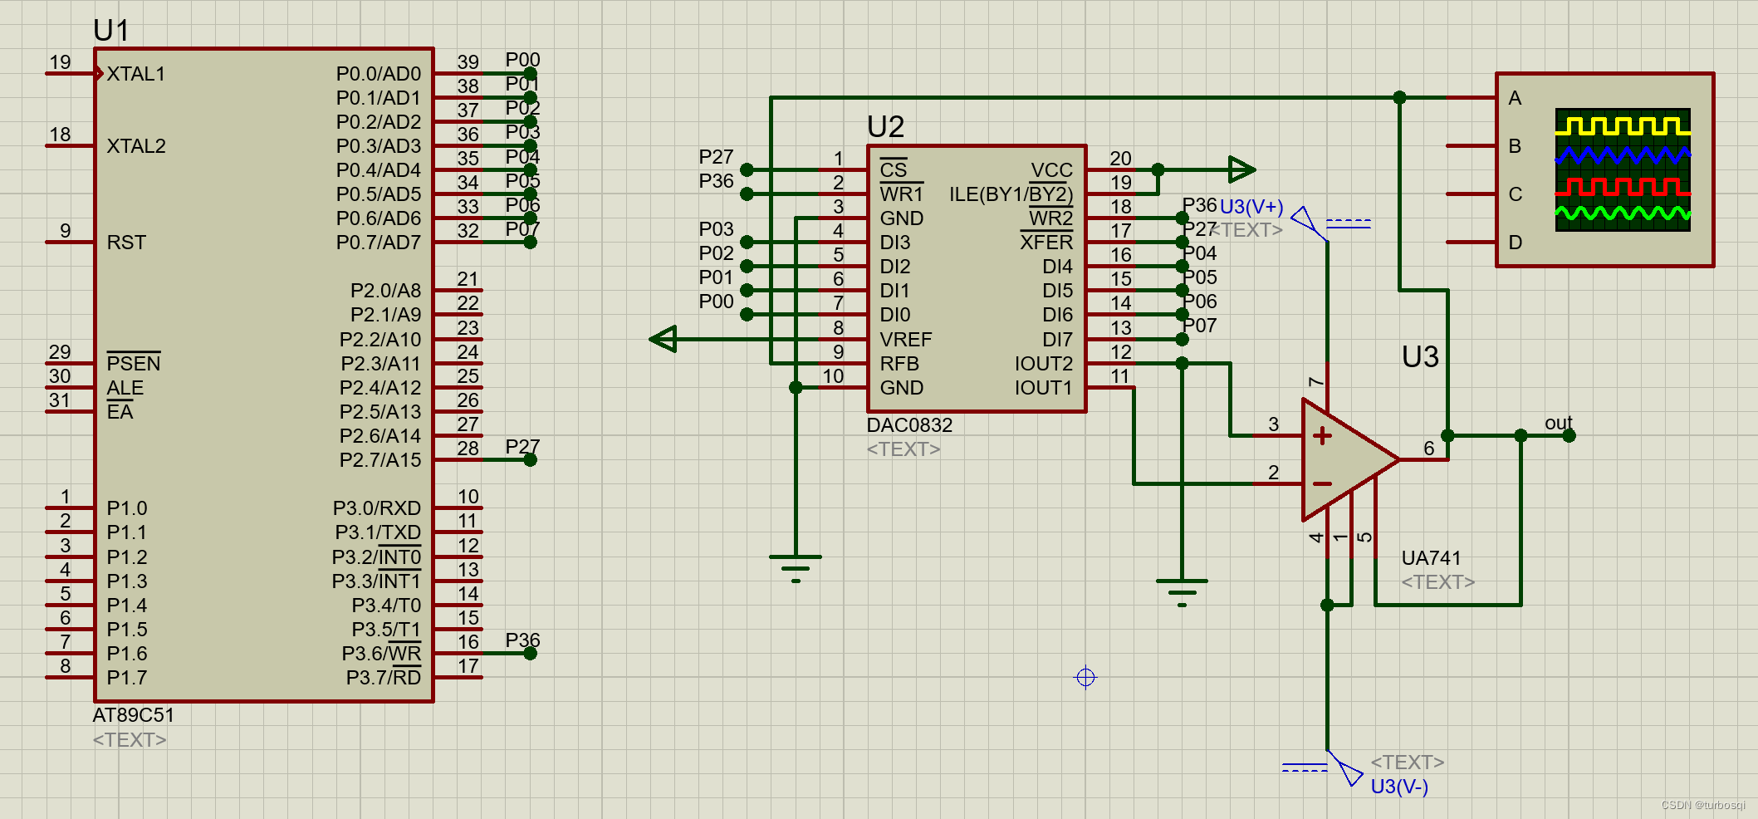Select the ground symbol under DAC0832 GND wire
Image resolution: width=1758 pixels, height=819 pixels.
tap(796, 569)
